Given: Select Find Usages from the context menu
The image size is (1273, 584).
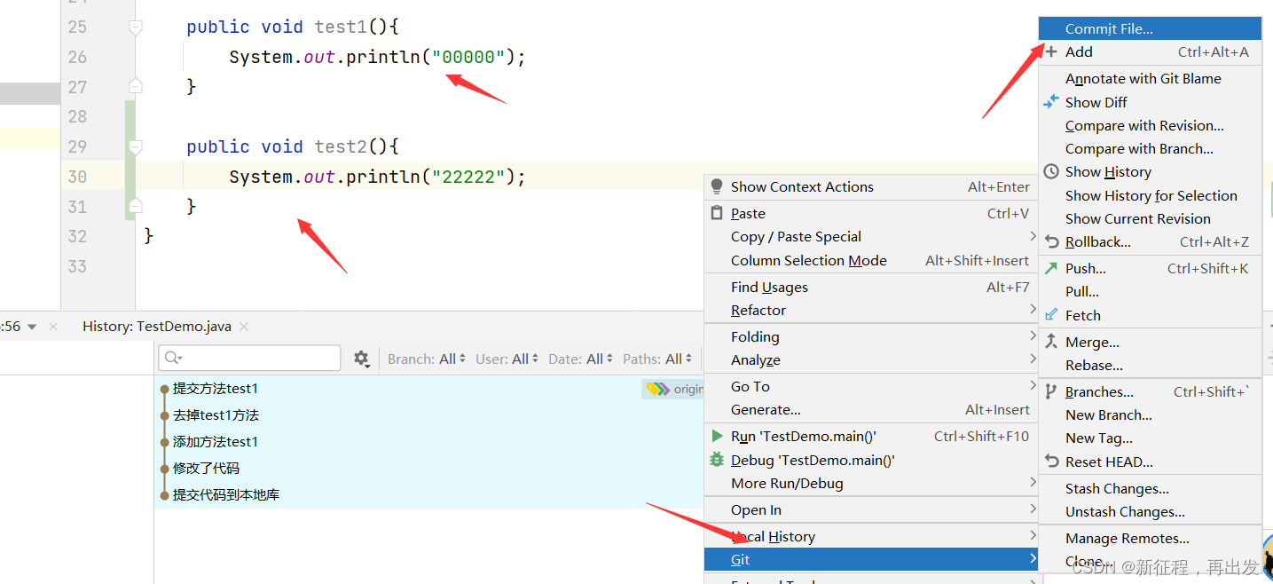Looking at the screenshot, I should point(870,287).
